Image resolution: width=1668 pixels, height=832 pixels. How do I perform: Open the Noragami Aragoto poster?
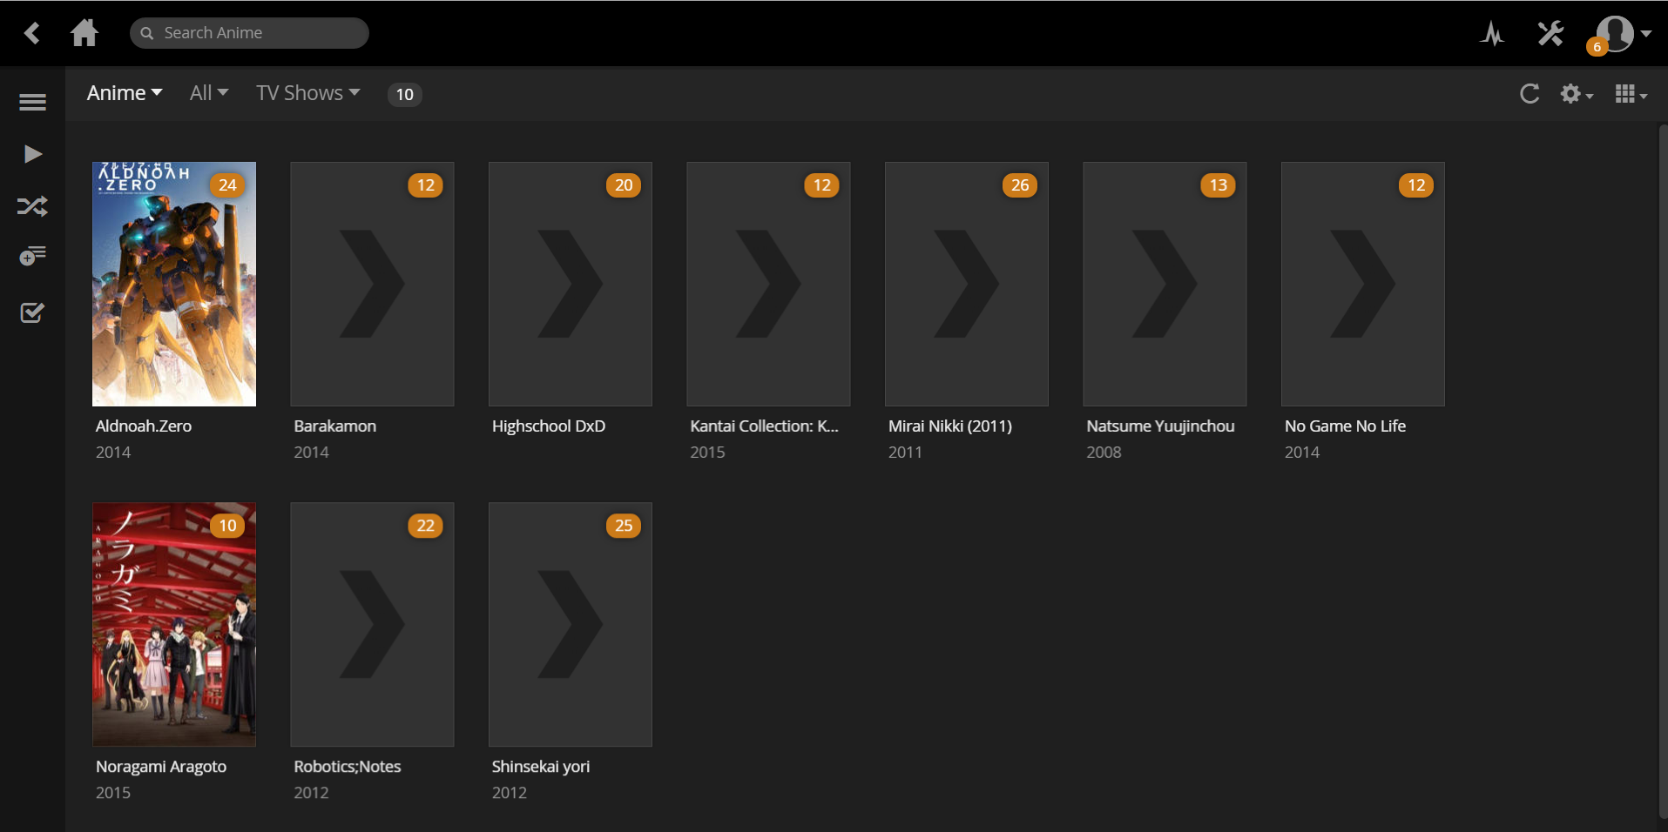coord(174,624)
